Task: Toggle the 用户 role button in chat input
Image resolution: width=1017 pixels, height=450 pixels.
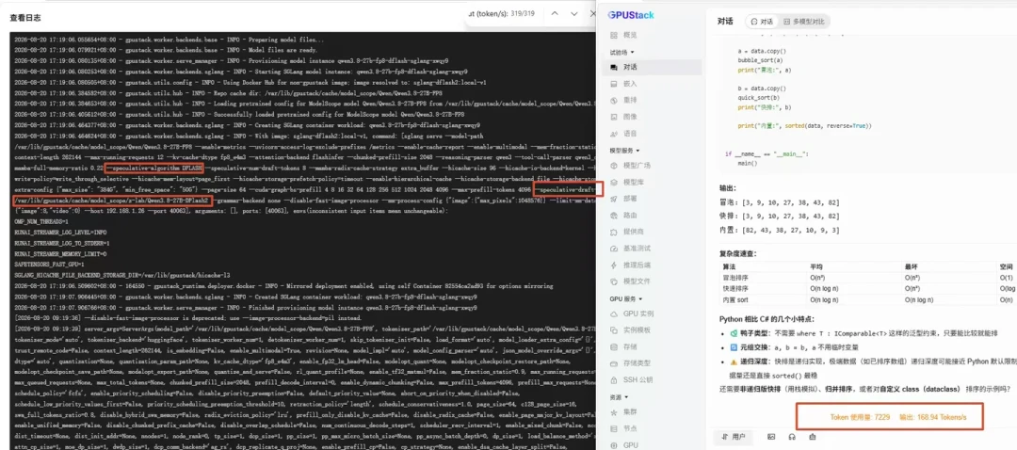Action: click(734, 437)
